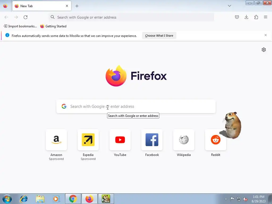Open the Getting Started bookmark
The image size is (272, 204).
[53, 26]
